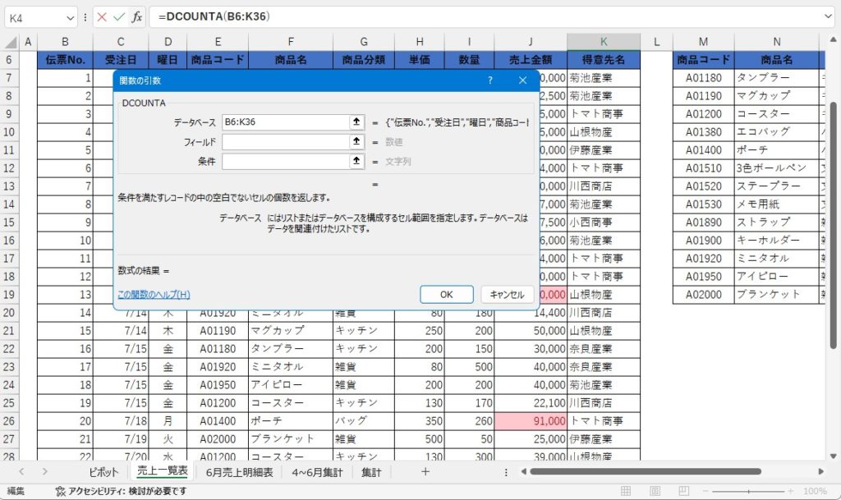The height and width of the screenshot is (500, 841).
Task: Click the horizontal scrollbar right arrow
Action: click(822, 472)
